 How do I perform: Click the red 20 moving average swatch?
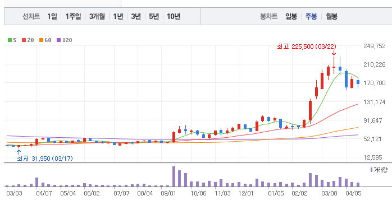[24, 40]
